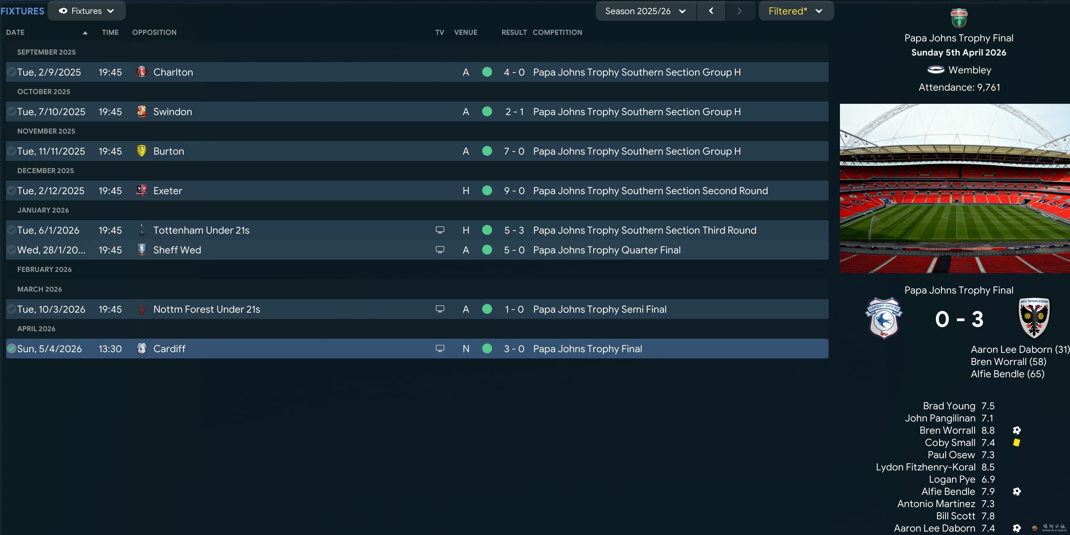Click the Cardiff City crest in the match panel
The image size is (1070, 535).
(884, 318)
